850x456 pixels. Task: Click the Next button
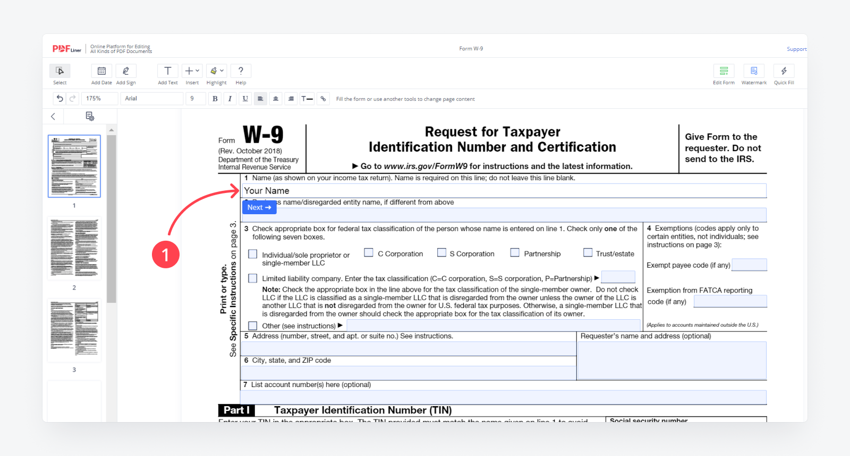coord(259,207)
